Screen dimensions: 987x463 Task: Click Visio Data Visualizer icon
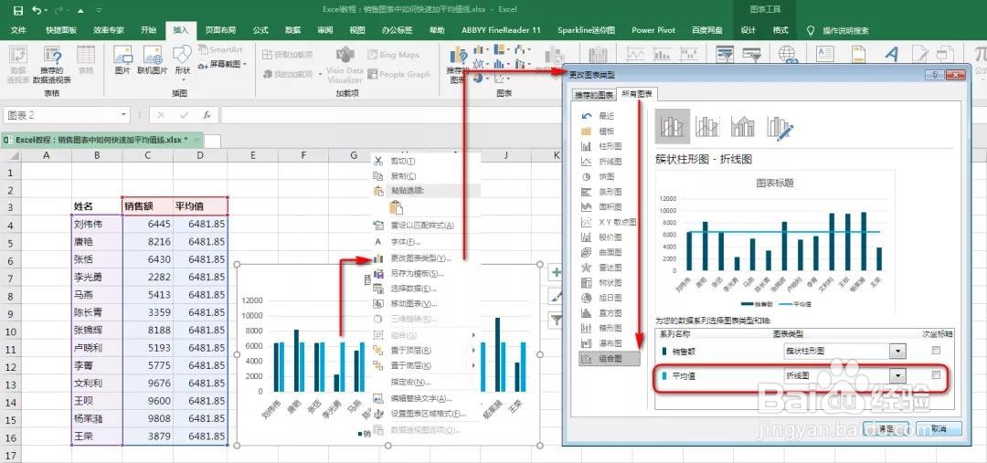pos(345,56)
